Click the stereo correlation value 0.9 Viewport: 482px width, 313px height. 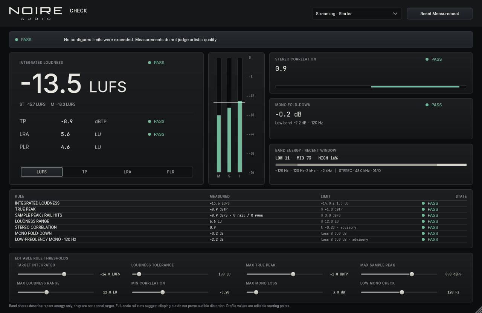[281, 69]
